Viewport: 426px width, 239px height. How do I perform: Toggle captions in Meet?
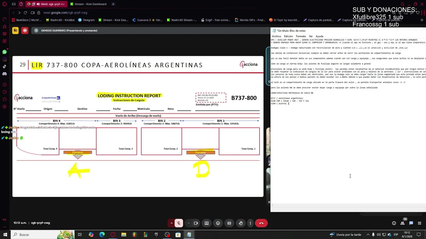pyautogui.click(x=229, y=223)
